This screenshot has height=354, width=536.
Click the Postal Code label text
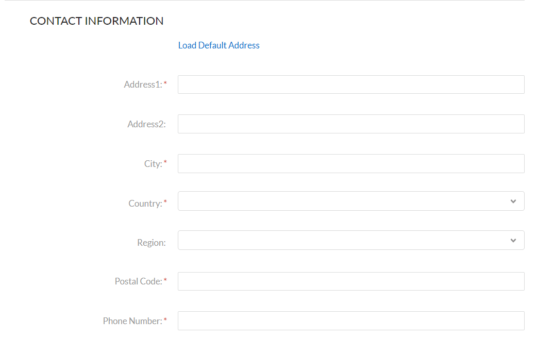pyautogui.click(x=138, y=281)
